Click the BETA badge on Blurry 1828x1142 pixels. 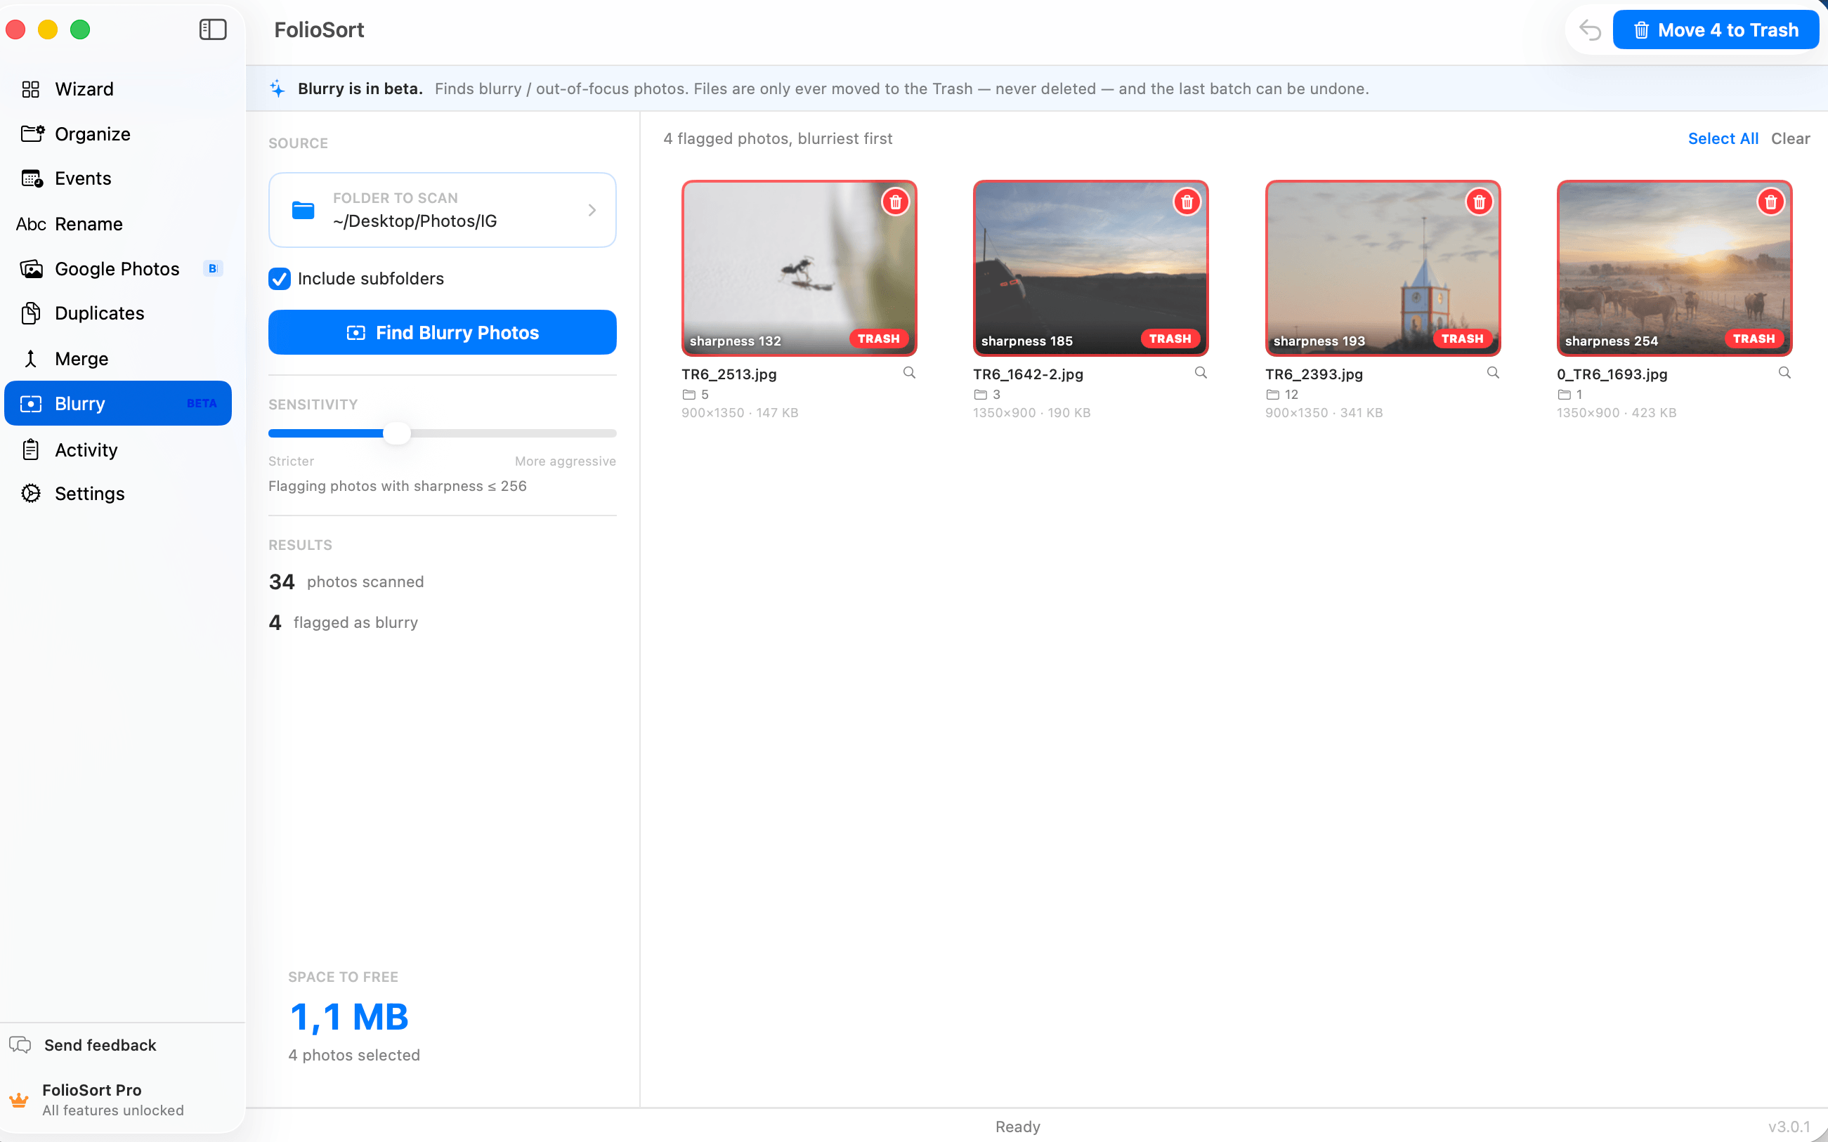202,403
